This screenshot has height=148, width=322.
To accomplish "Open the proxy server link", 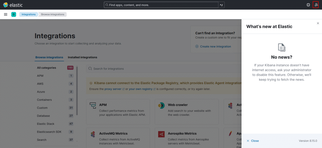I will pyautogui.click(x=113, y=89).
